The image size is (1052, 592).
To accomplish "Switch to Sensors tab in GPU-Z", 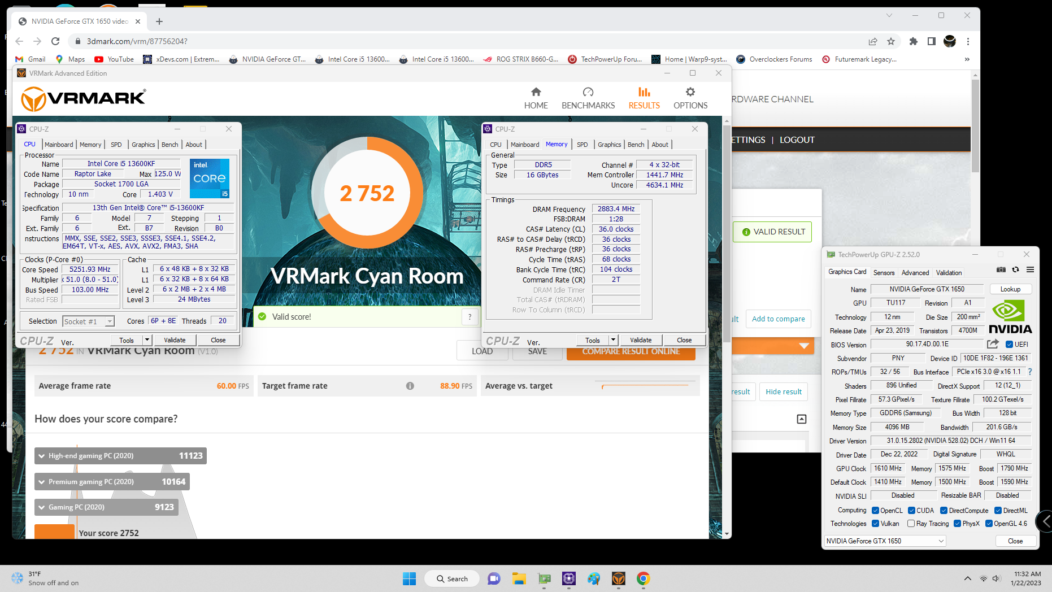I will (884, 273).
